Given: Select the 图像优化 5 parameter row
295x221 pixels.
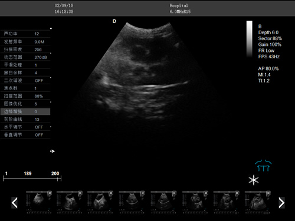Looking at the screenshot, I should pos(25,104).
